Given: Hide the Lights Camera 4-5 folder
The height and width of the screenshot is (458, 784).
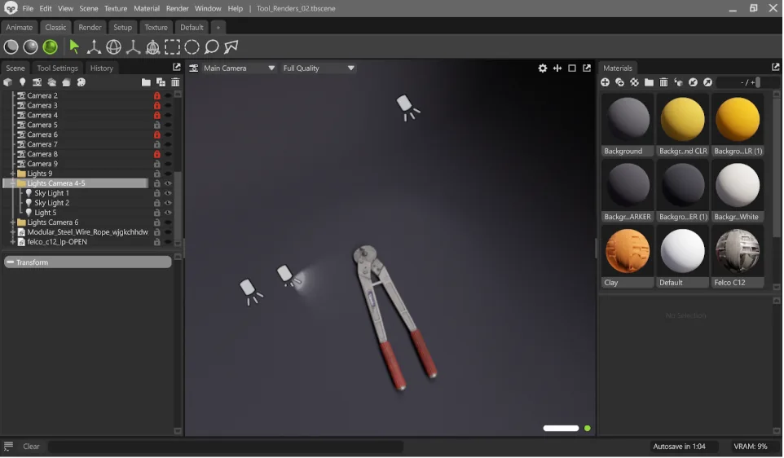Looking at the screenshot, I should pyautogui.click(x=168, y=183).
